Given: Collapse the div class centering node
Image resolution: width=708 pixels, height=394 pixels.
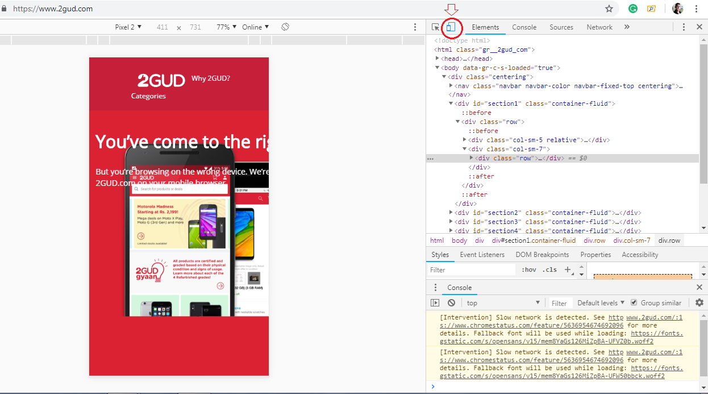Looking at the screenshot, I should [x=444, y=77].
